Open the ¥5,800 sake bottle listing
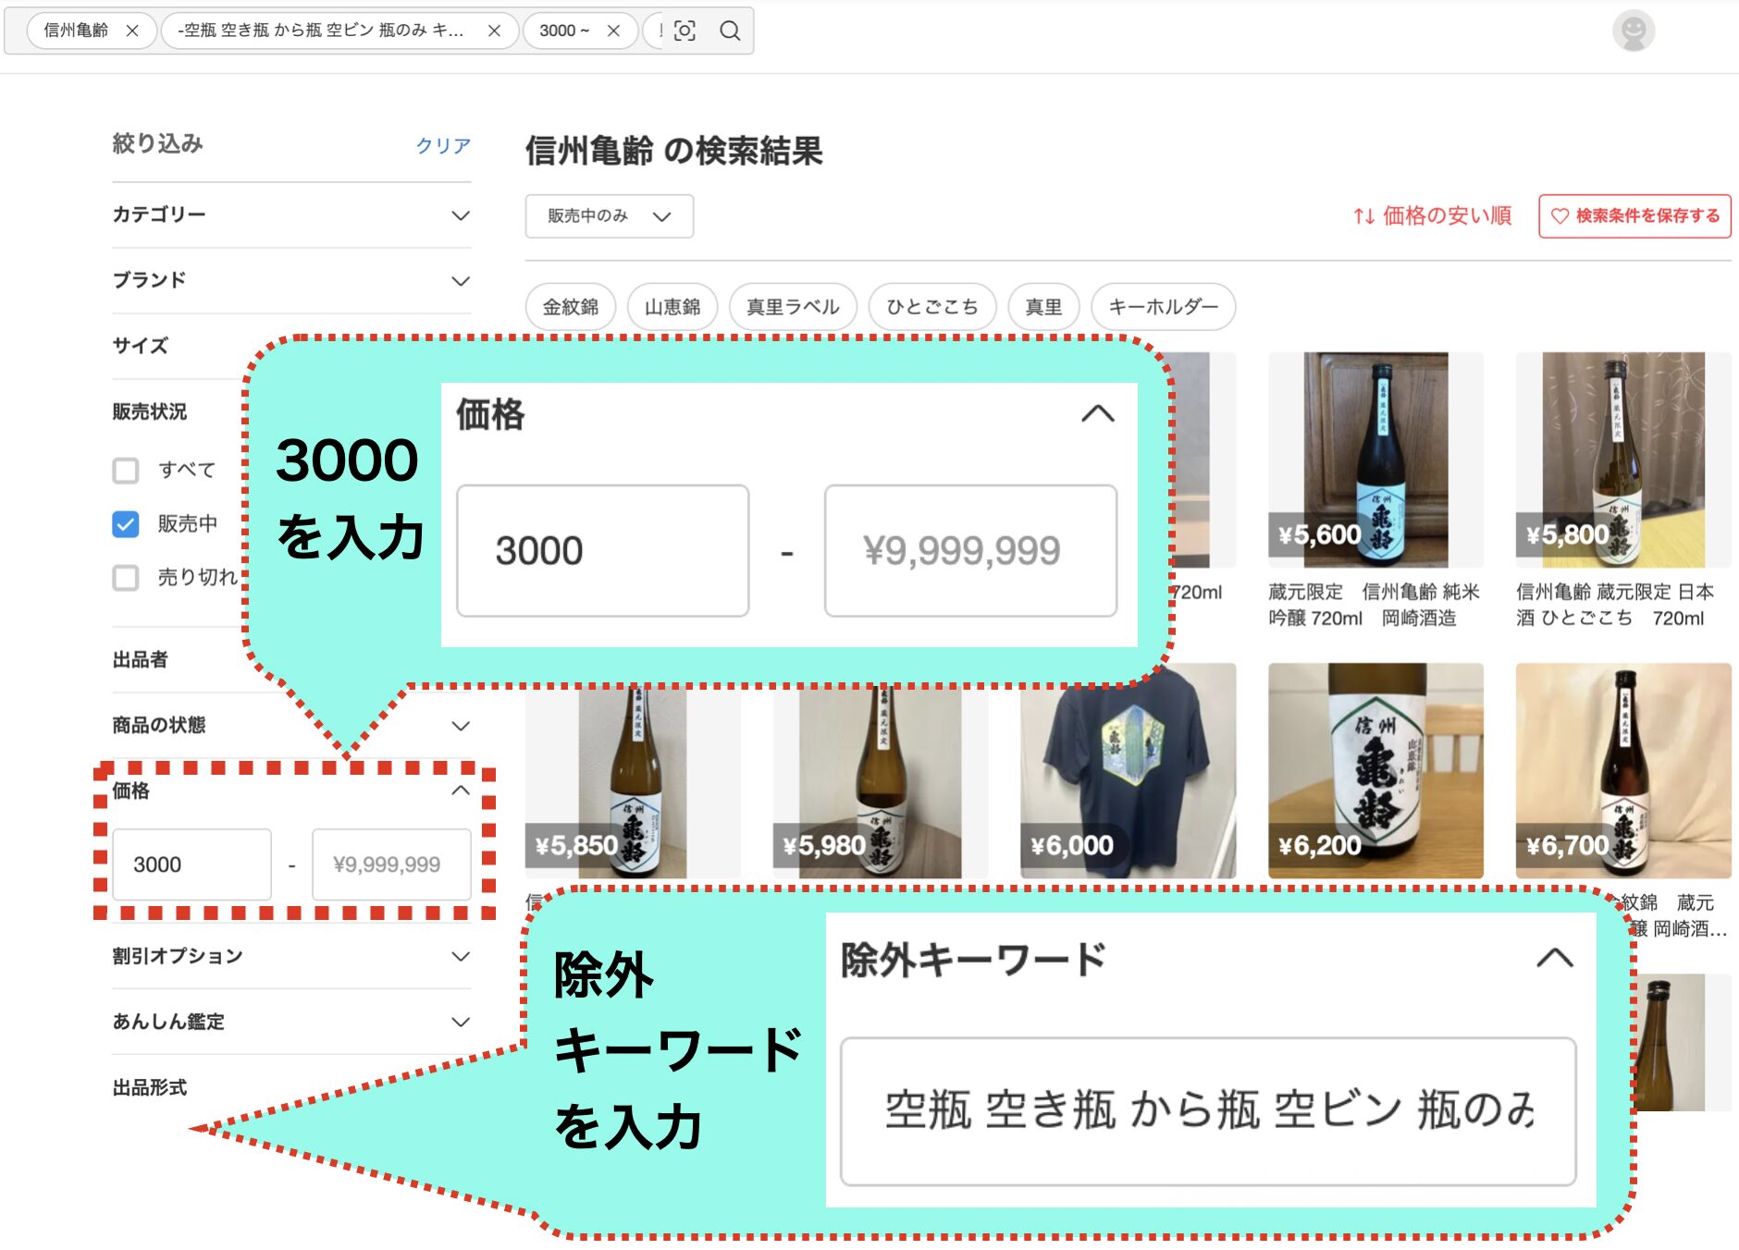The width and height of the screenshot is (1739, 1250). pyautogui.click(x=1623, y=460)
